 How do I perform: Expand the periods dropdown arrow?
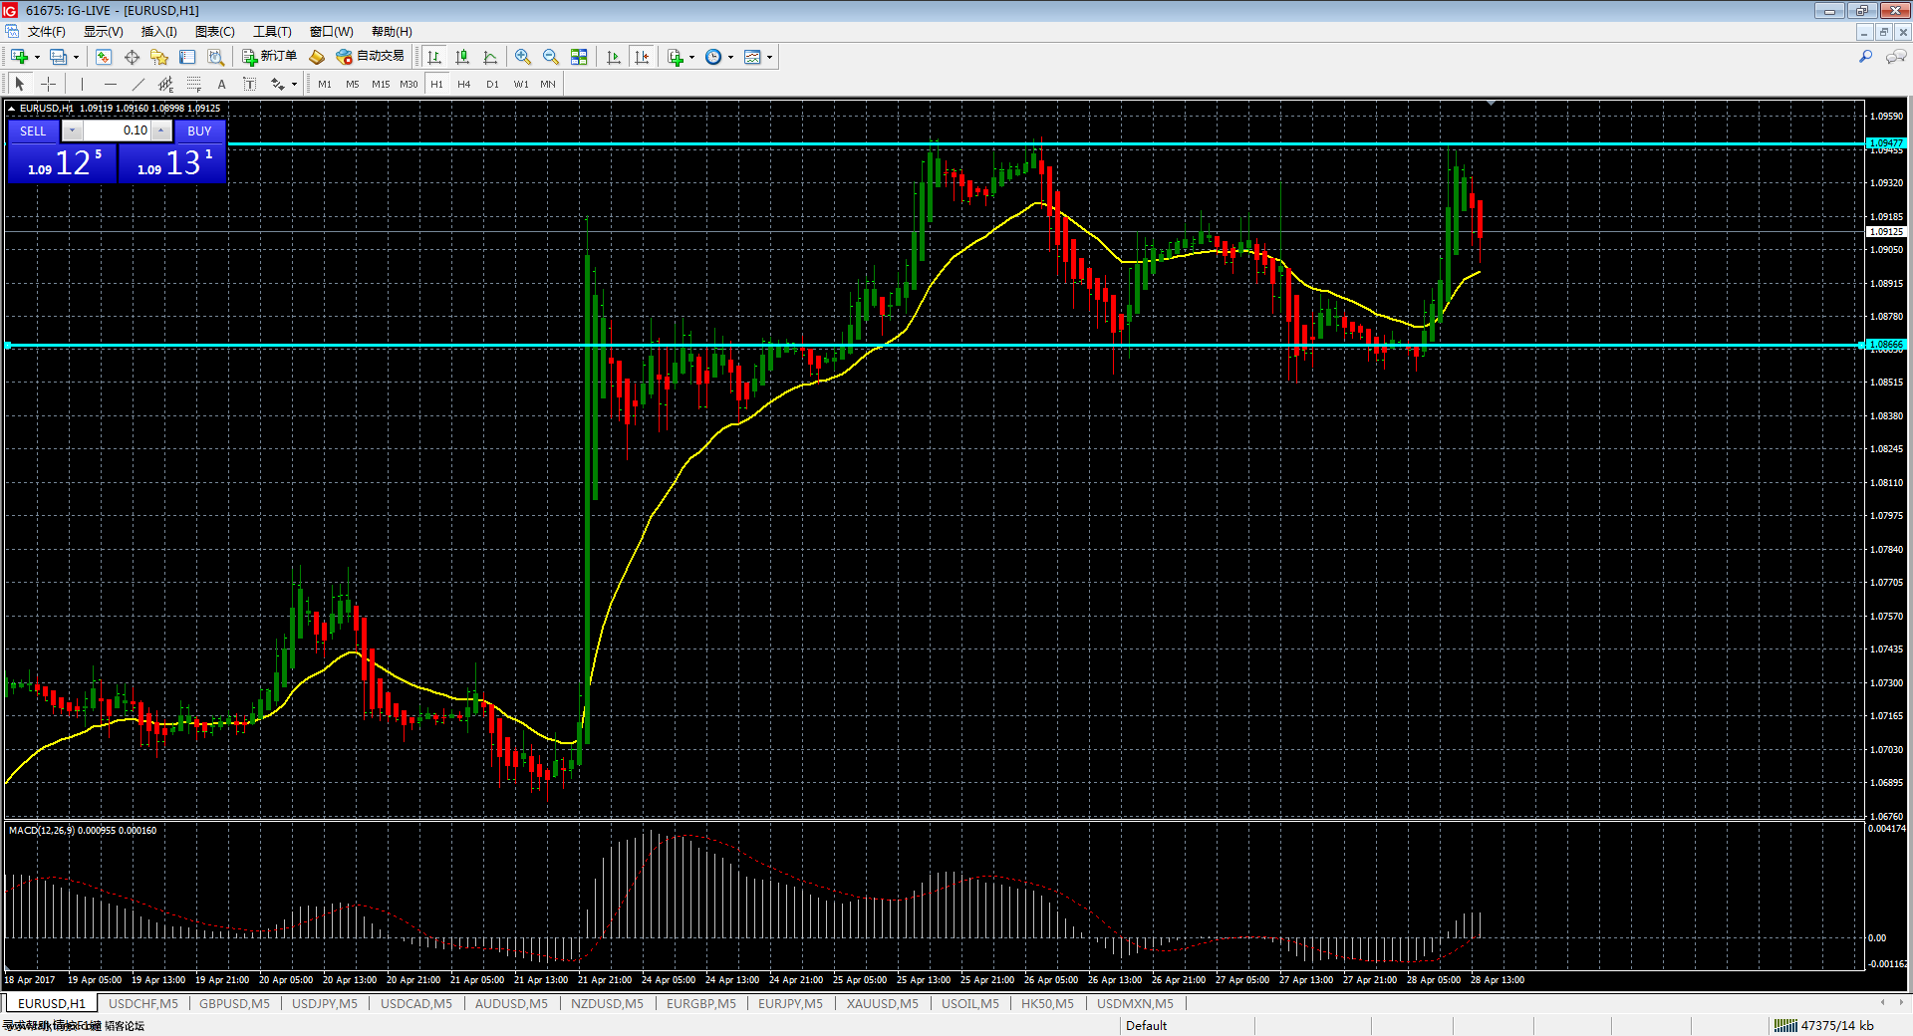coord(730,57)
